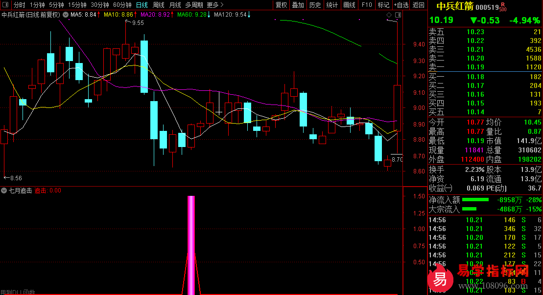Click the R500 badge
Image resolution: width=543 pixels, height=295 pixels.
(503, 7)
